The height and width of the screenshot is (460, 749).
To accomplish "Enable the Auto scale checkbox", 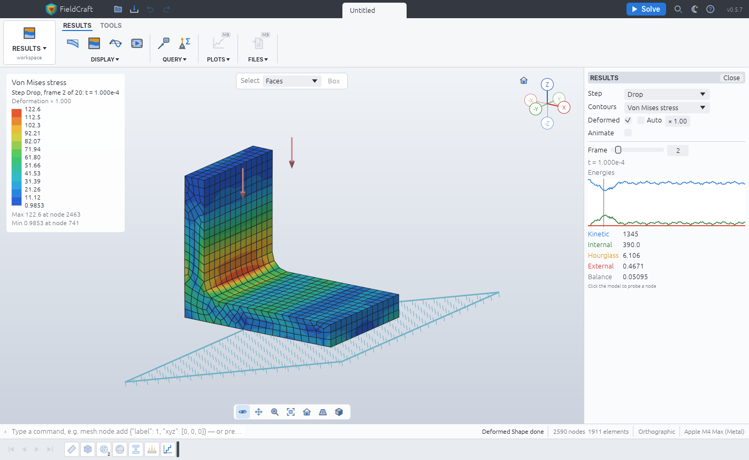I will pos(641,120).
